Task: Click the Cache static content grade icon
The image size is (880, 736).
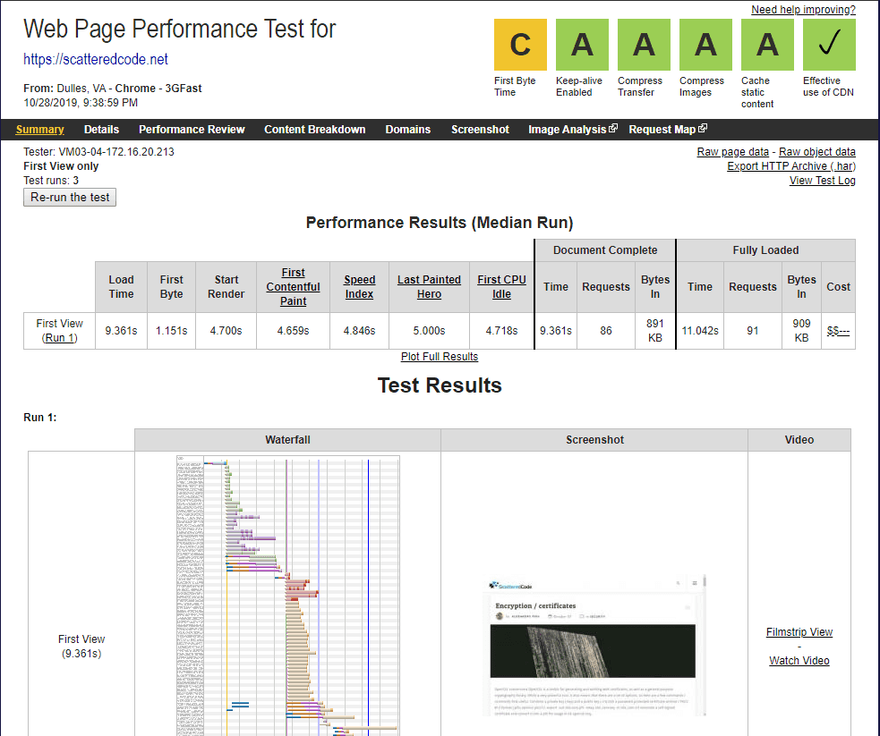Action: tap(767, 44)
